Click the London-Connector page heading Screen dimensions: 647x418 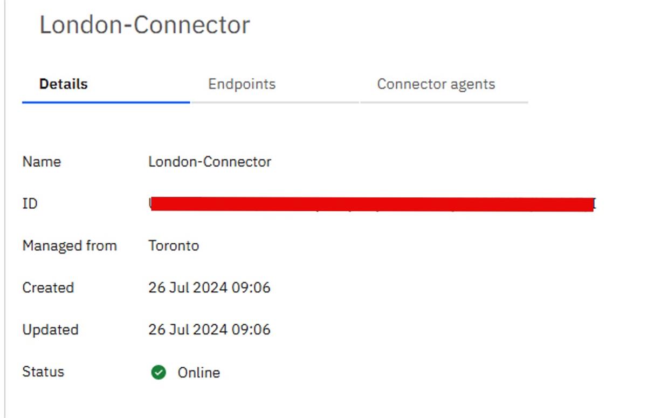click(144, 25)
